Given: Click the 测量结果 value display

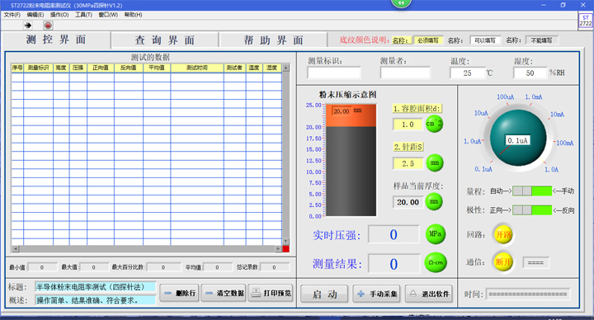Looking at the screenshot, I should click(394, 264).
